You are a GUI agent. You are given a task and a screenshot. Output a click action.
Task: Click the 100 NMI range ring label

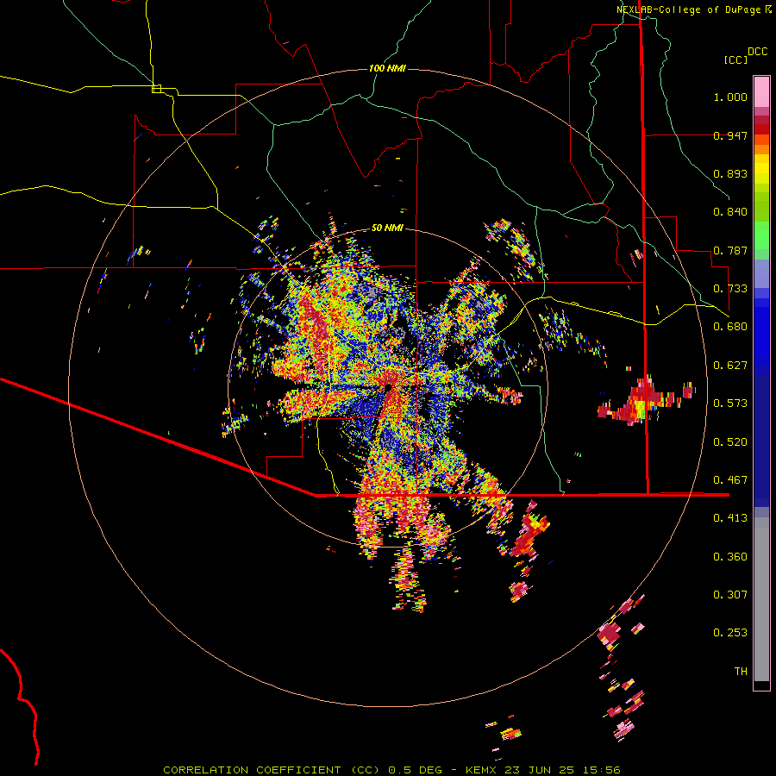(387, 68)
